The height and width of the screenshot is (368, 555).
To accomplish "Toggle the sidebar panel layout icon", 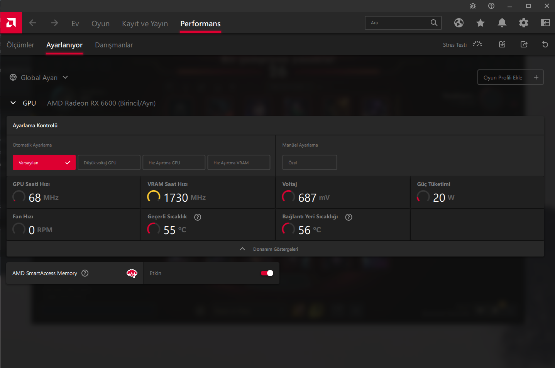I will [x=545, y=23].
